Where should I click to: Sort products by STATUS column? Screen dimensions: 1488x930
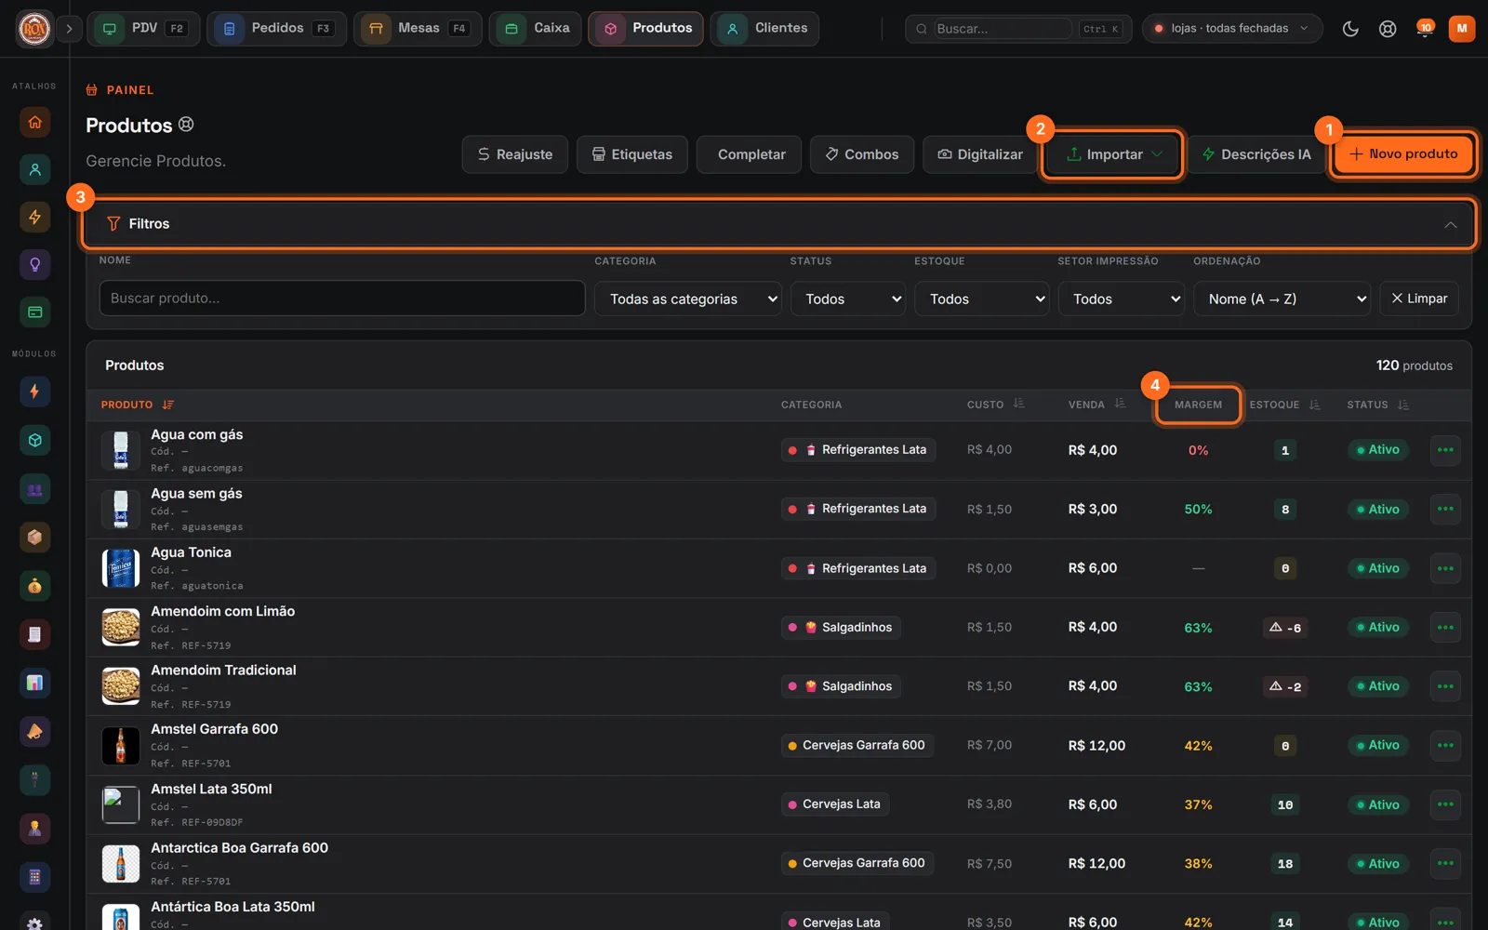[x=1403, y=405]
